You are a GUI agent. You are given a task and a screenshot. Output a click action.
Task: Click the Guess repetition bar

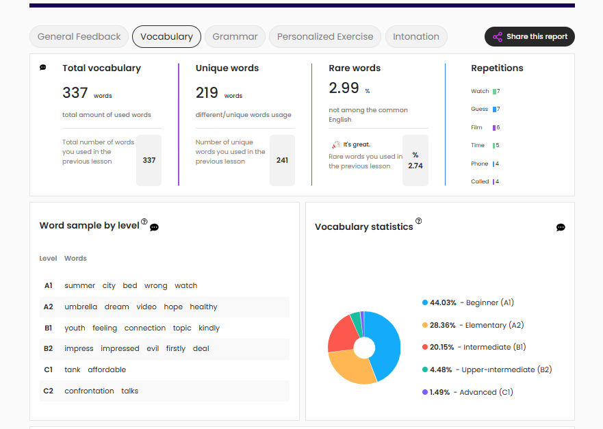494,109
